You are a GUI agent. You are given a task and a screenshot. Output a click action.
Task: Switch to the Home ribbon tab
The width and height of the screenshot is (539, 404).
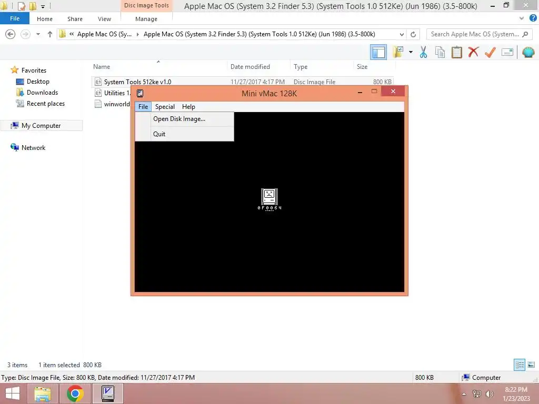[45, 19]
